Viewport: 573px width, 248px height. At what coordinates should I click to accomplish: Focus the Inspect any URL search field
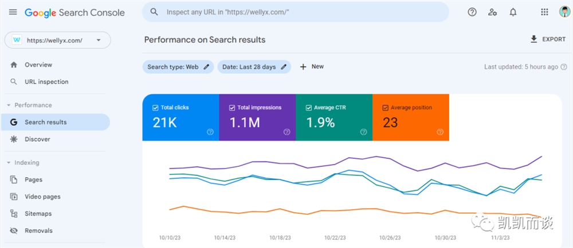(295, 12)
